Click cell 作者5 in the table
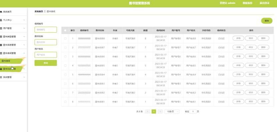Screen dimensions: 277x132 115,66
